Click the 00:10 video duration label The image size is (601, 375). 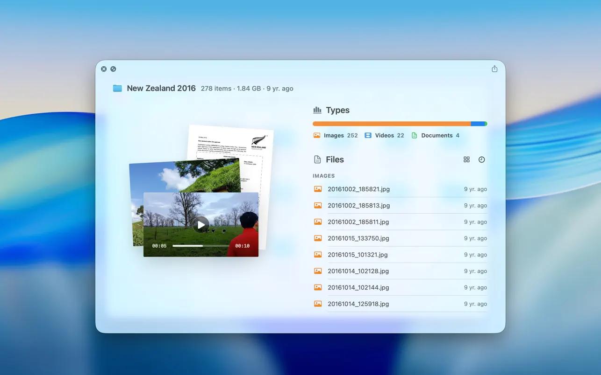pyautogui.click(x=242, y=246)
